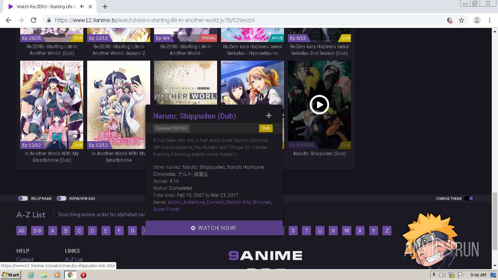Filter anime list by letter W
Viewport: 498px width, 280px height.
pos(346,231)
